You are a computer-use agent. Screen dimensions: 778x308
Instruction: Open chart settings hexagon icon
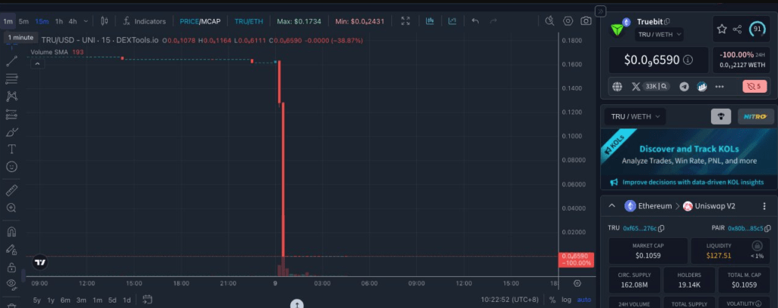tap(568, 21)
